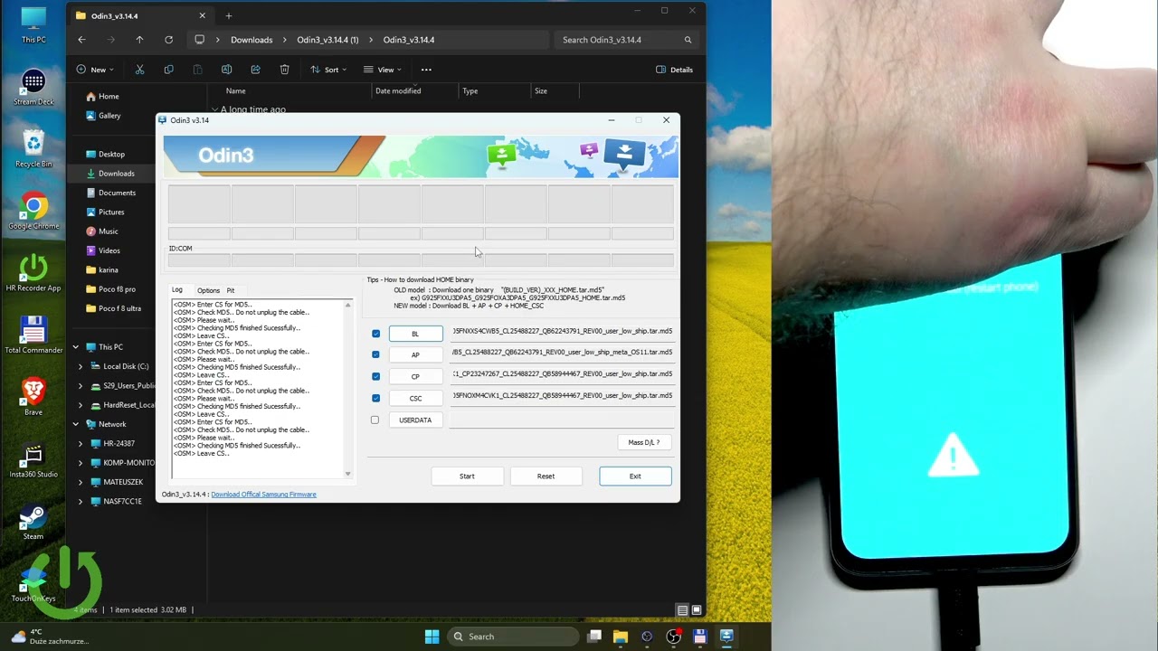Add a new File Explorer tab
1158x651 pixels.
(229, 15)
